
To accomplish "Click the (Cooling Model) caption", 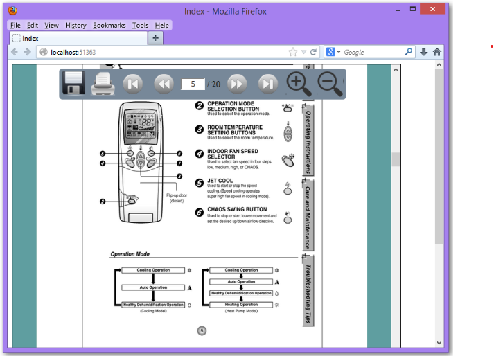I will point(153,311).
